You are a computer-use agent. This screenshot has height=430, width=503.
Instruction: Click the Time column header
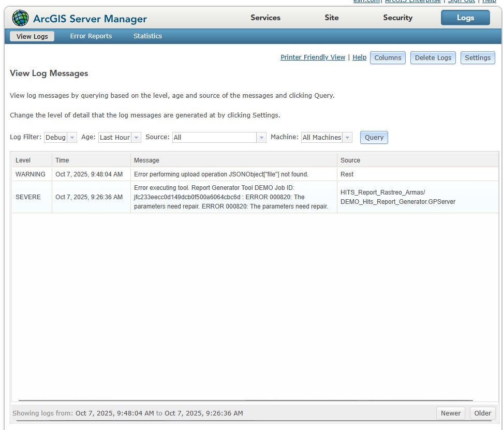pos(91,160)
